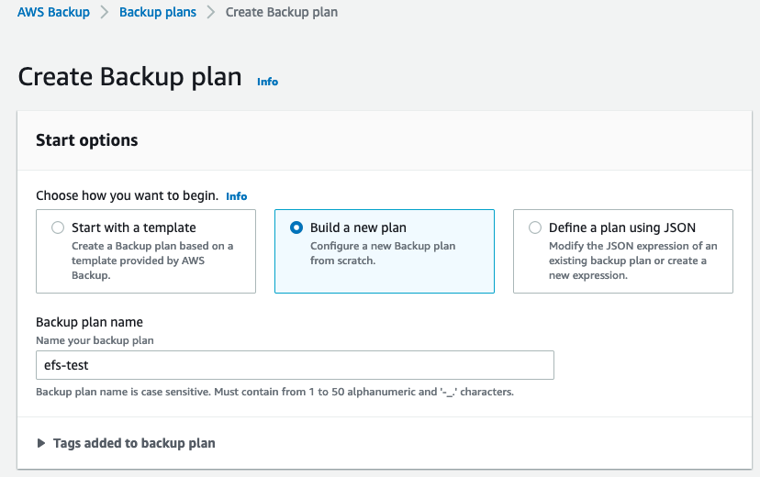Open the AWS Backup breadcrumb link
Image resolution: width=760 pixels, height=477 pixels.
tap(53, 13)
